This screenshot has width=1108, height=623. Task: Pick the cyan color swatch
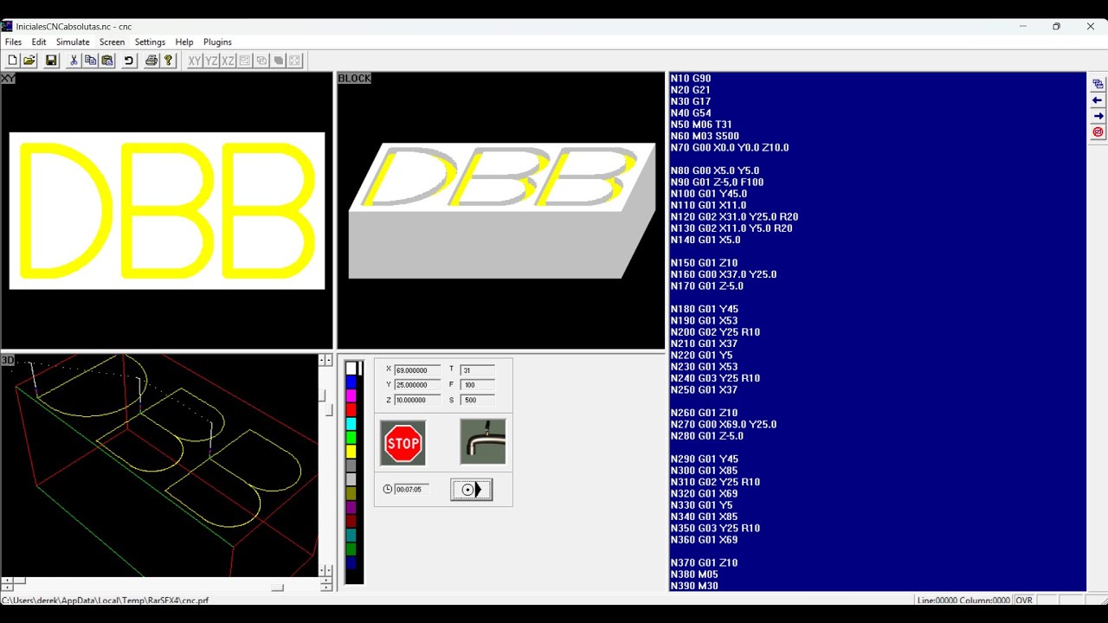(351, 424)
